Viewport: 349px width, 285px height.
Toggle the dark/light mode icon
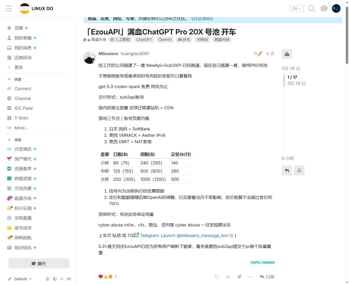coord(55,279)
